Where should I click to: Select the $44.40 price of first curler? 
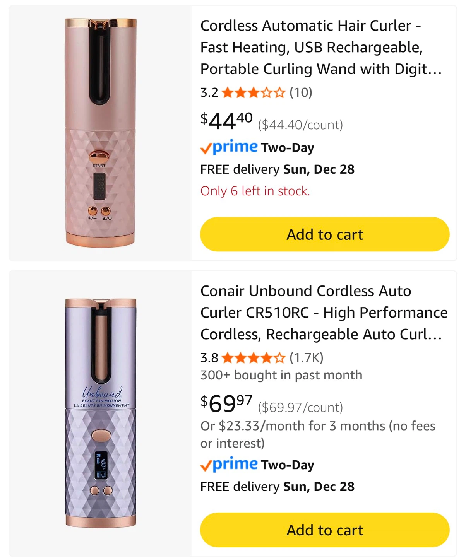coord(226,120)
